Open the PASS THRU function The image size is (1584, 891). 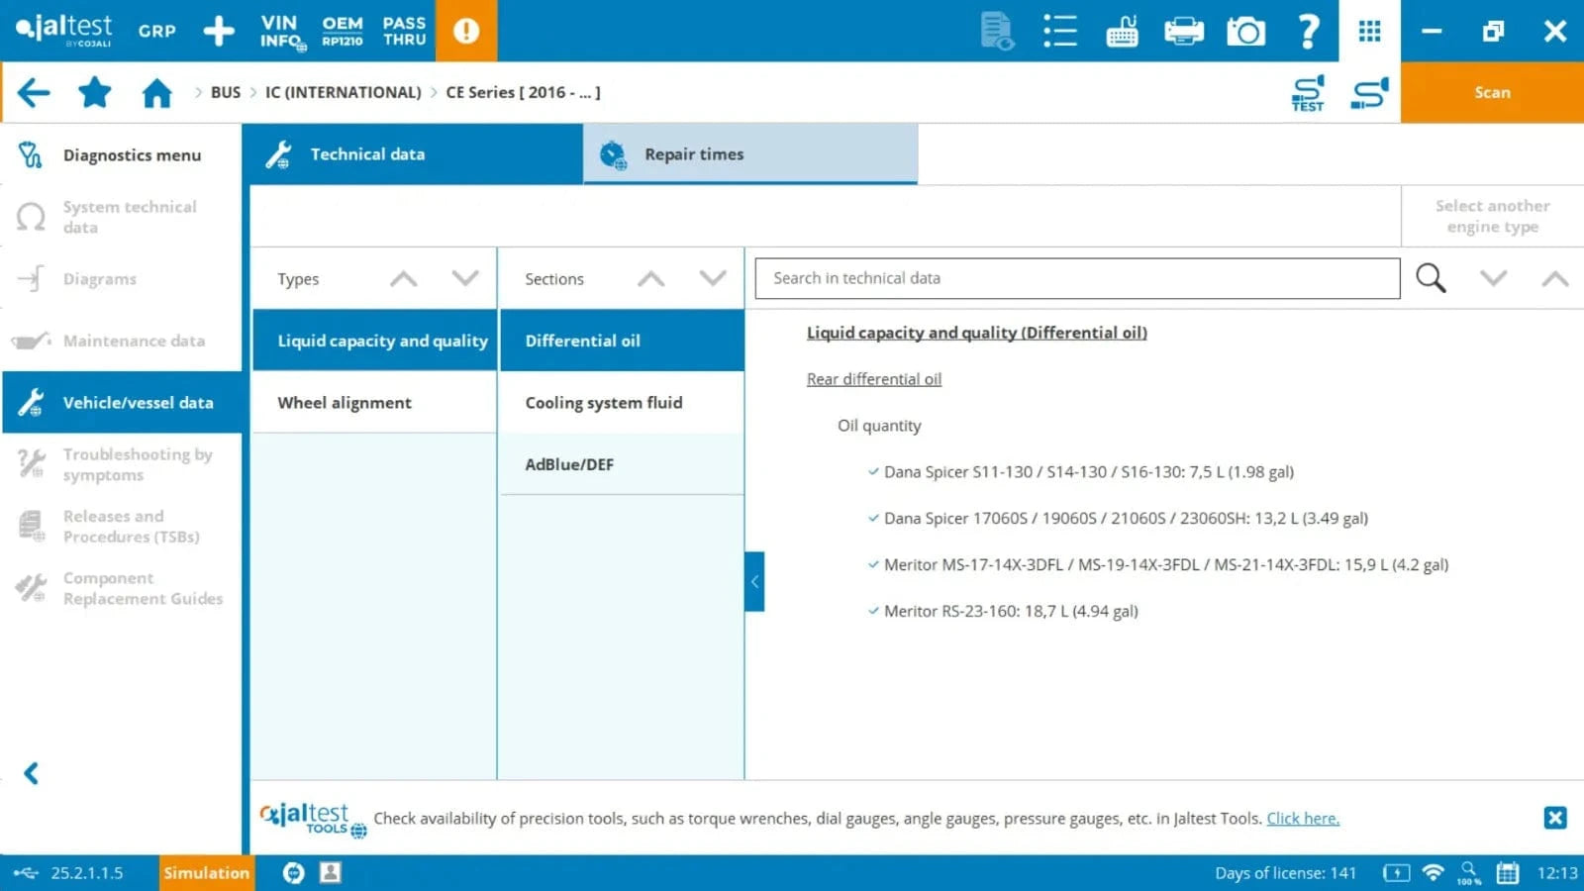(x=404, y=31)
